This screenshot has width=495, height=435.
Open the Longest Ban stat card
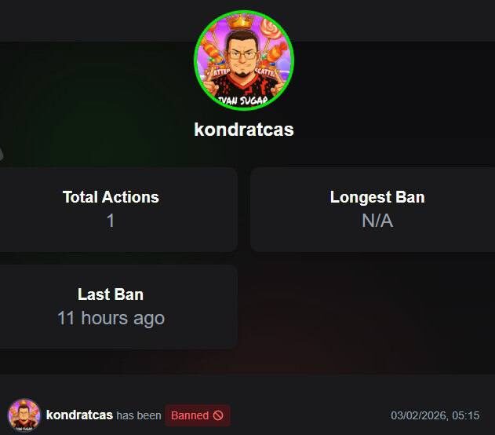[x=373, y=210]
